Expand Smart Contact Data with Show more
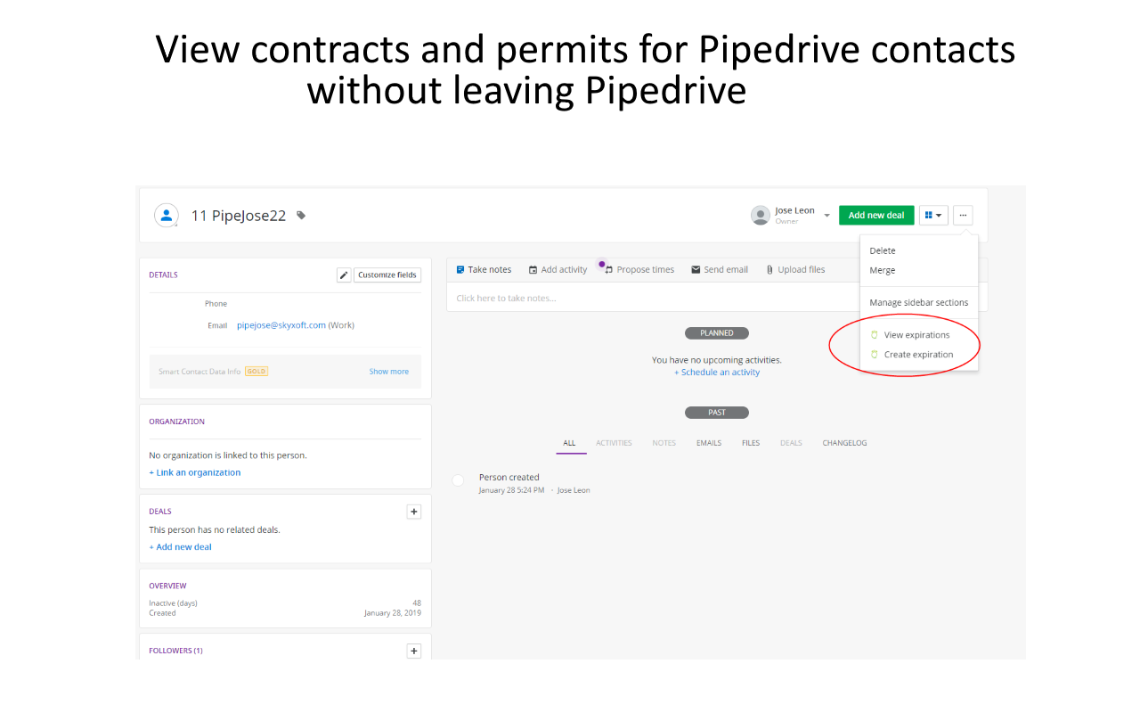This screenshot has height=713, width=1140. pos(388,372)
